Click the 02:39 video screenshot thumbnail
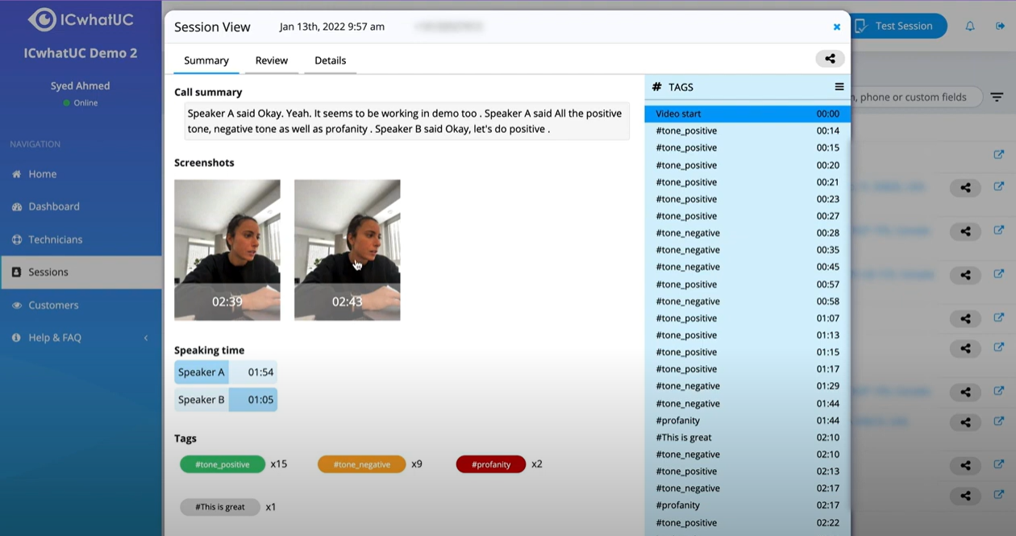Viewport: 1016px width, 536px height. tap(227, 250)
